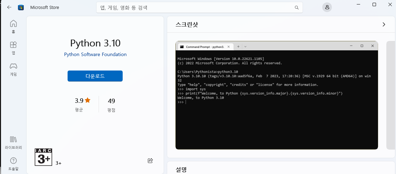Open Python Software Foundation publisher link

(x=95, y=54)
